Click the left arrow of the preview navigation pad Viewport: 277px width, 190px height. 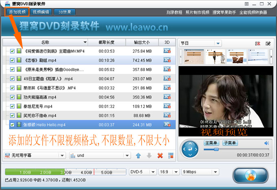click(184, 149)
